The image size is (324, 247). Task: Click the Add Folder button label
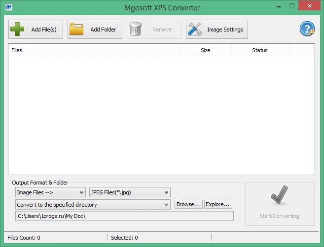pos(103,30)
